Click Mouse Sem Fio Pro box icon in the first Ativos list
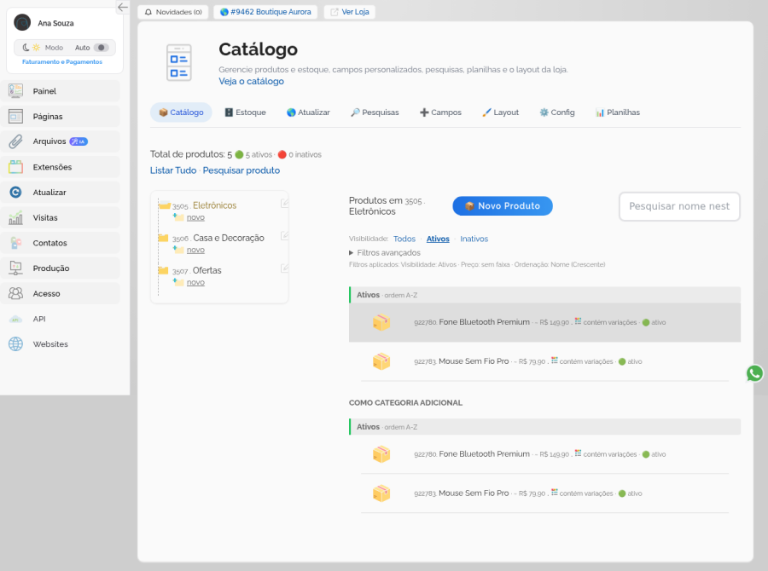The width and height of the screenshot is (768, 571). tap(381, 361)
